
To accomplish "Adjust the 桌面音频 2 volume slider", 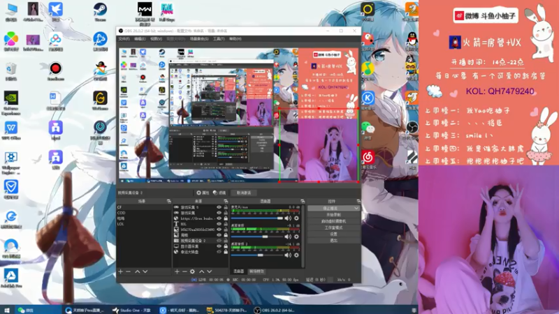I will click(x=256, y=255).
